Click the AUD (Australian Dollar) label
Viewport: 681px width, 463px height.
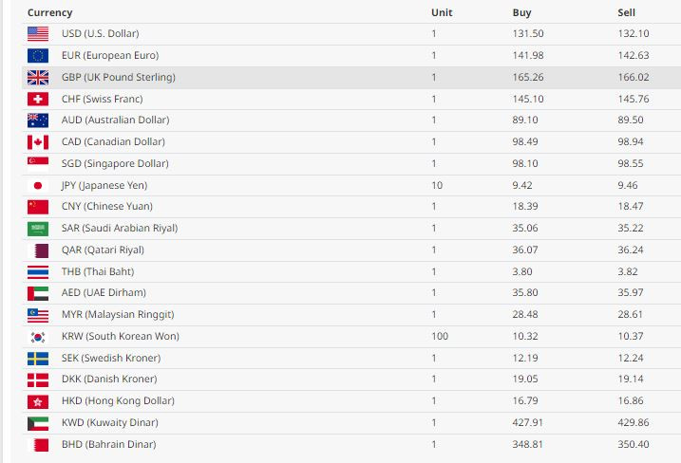click(x=116, y=120)
